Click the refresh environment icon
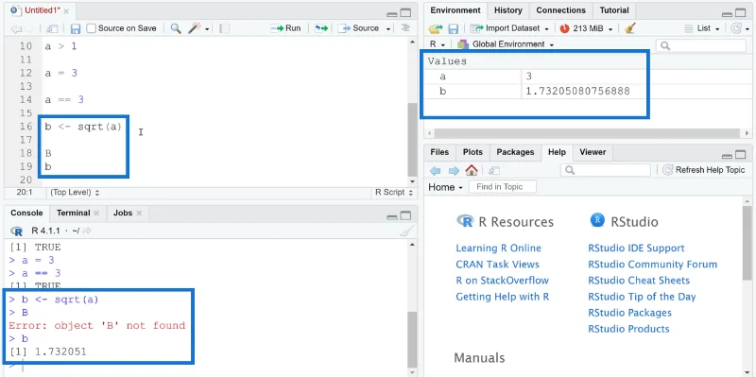 pos(736,28)
